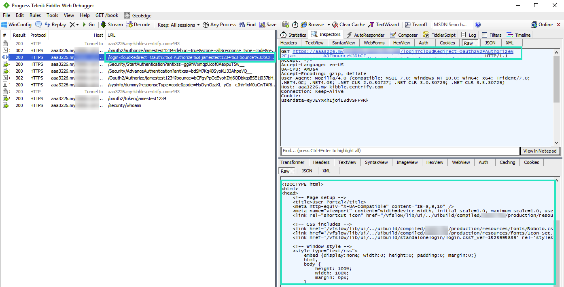
Task: Open the Edit menu
Action: coord(20,15)
